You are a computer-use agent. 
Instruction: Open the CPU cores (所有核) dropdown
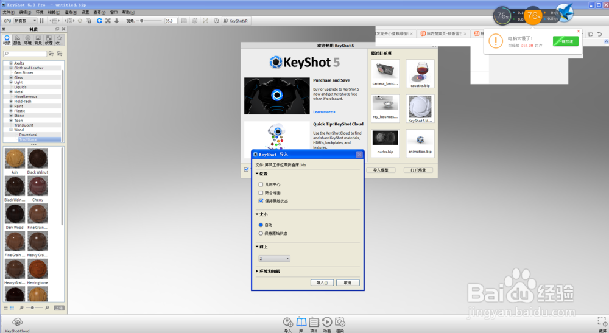pos(25,21)
